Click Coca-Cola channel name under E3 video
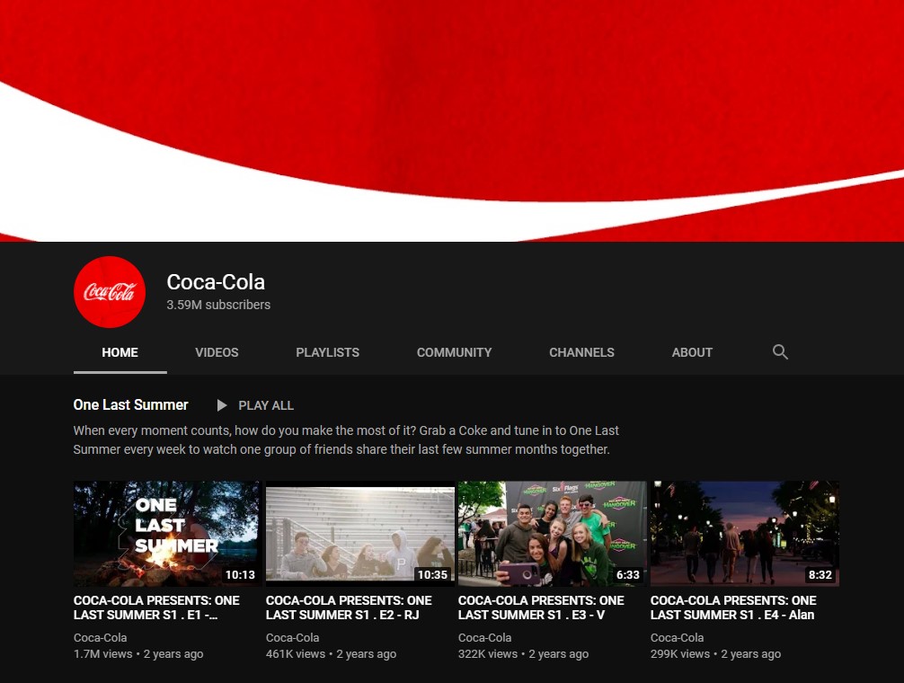The height and width of the screenshot is (683, 904). [x=485, y=637]
